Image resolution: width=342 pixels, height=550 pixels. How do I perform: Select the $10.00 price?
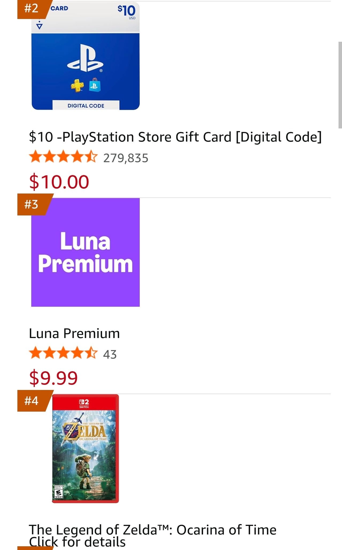pyautogui.click(x=59, y=182)
